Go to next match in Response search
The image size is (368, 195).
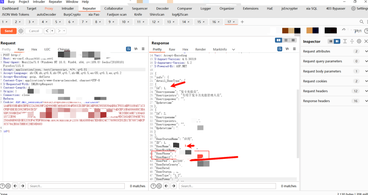pyautogui.click(x=174, y=186)
